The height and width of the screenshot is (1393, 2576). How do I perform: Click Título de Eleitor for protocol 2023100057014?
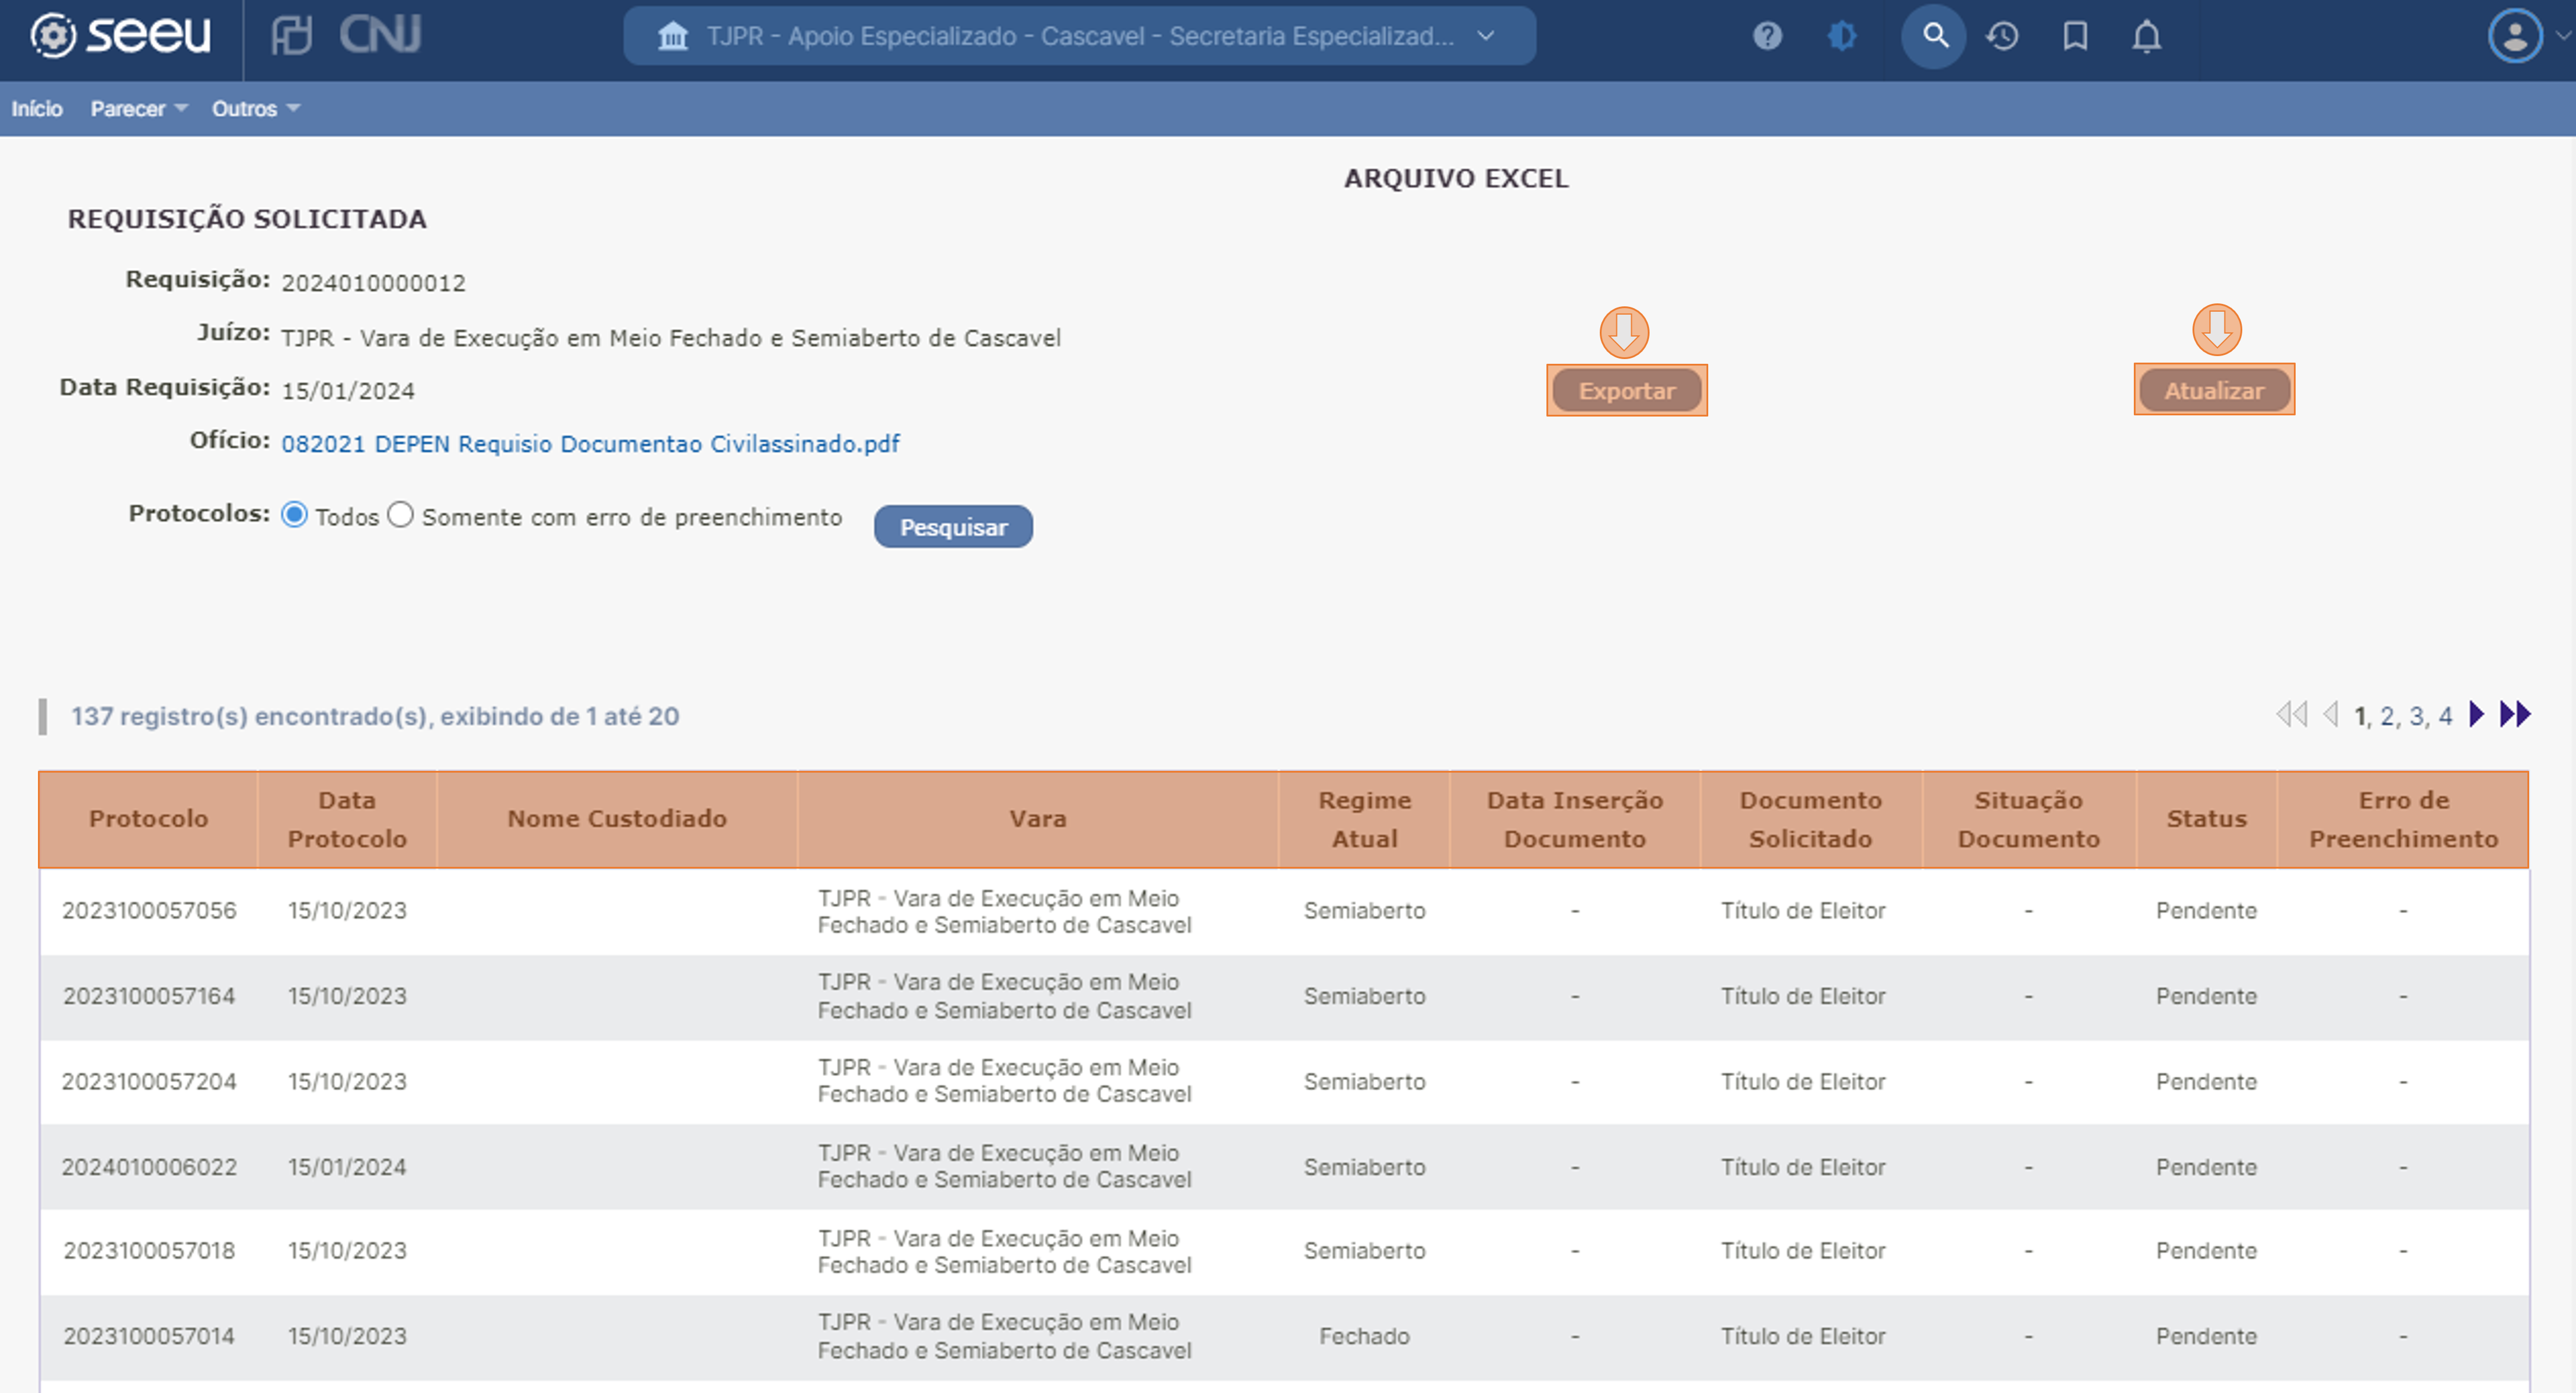tap(1803, 1337)
